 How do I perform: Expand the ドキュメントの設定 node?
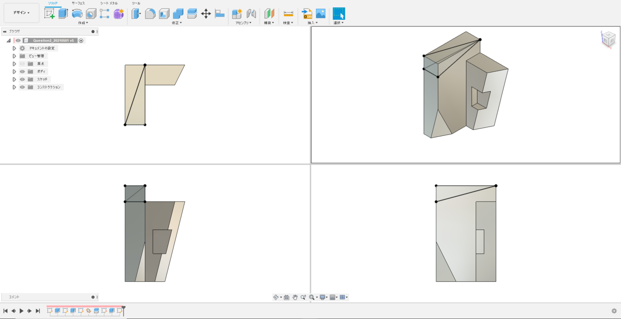pyautogui.click(x=14, y=48)
